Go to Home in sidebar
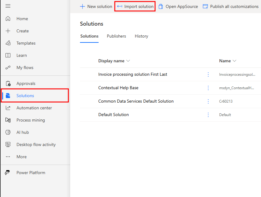This screenshot has width=261, height=197. pos(22,19)
